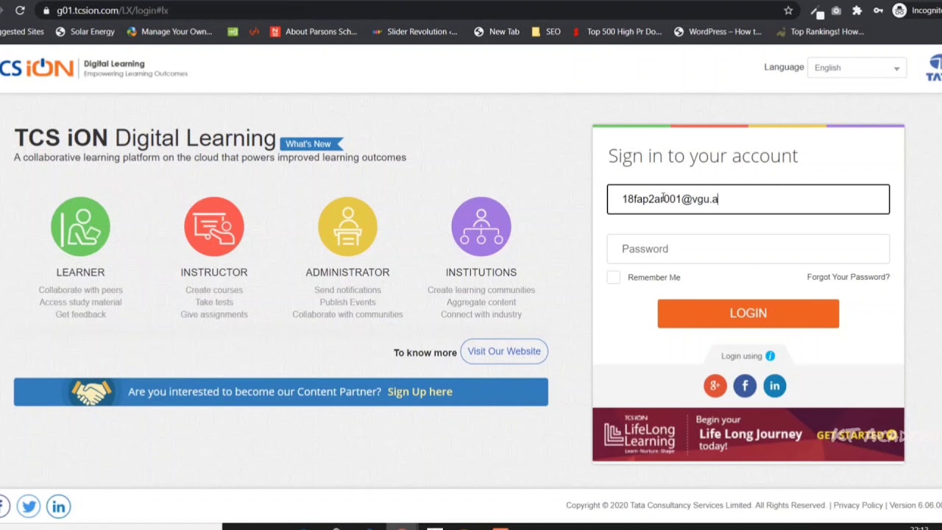Open the Privacy Policy link
Viewport: 942px width, 530px height.
(858, 505)
